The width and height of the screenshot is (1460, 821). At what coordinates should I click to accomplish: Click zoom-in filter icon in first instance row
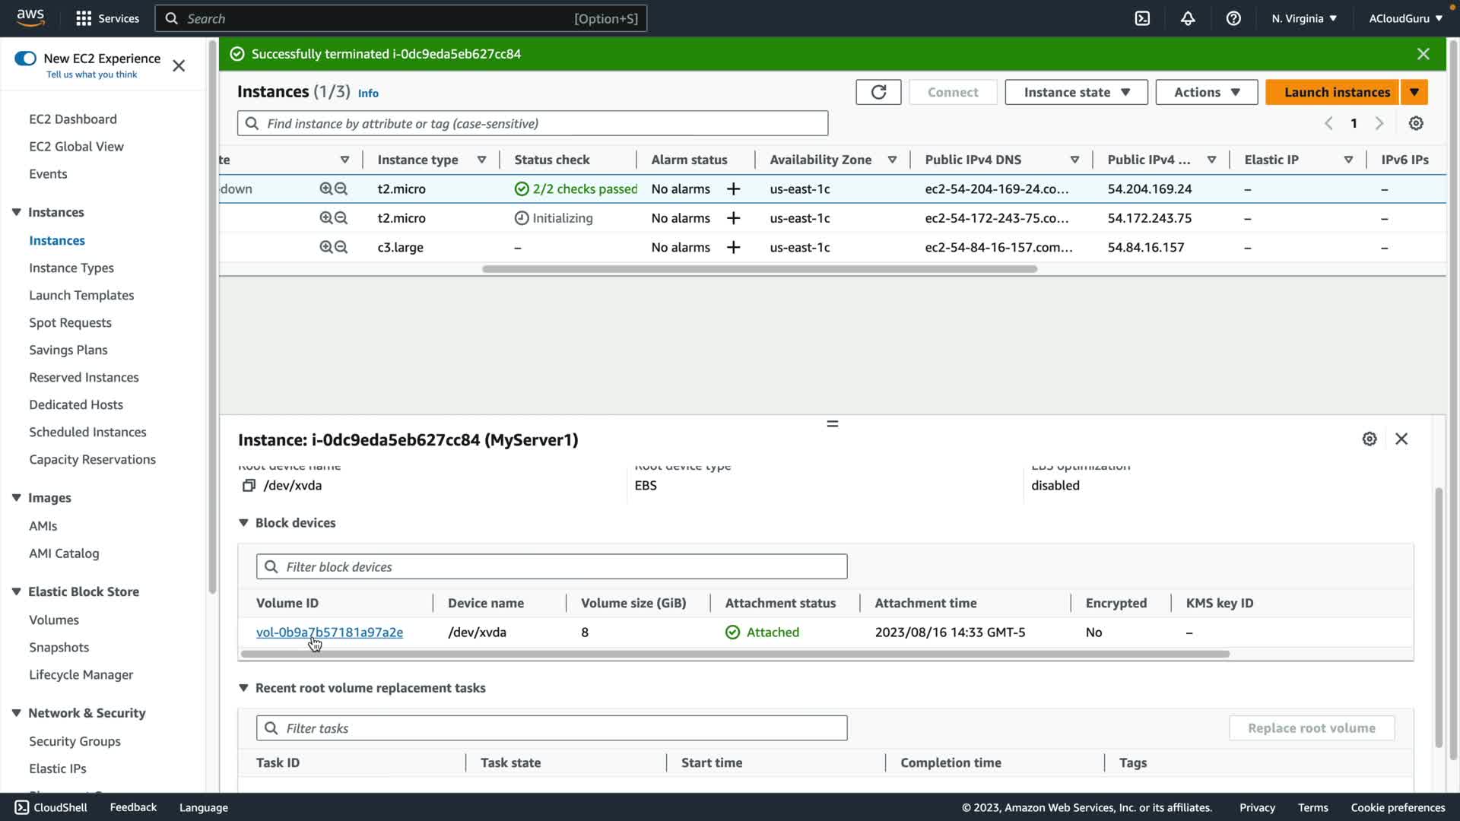[x=325, y=189]
